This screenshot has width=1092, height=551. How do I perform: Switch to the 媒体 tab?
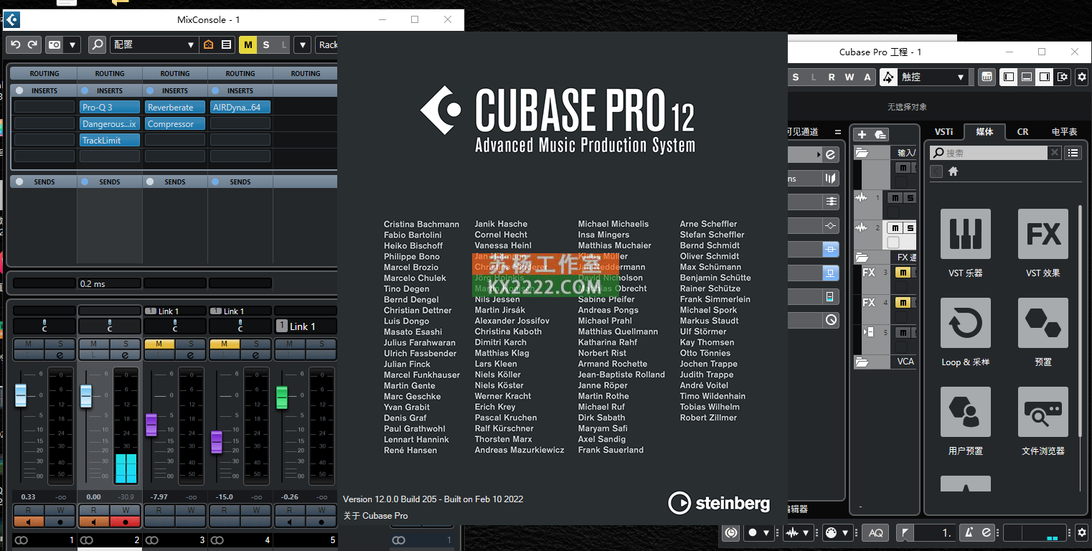point(984,131)
